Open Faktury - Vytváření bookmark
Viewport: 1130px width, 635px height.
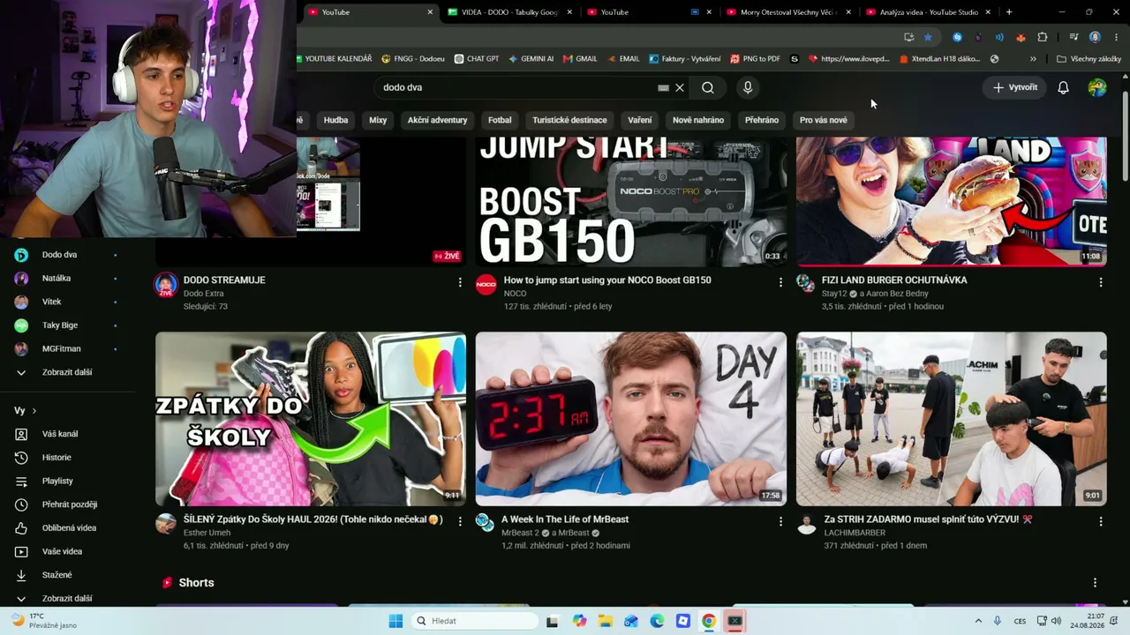pyautogui.click(x=685, y=59)
